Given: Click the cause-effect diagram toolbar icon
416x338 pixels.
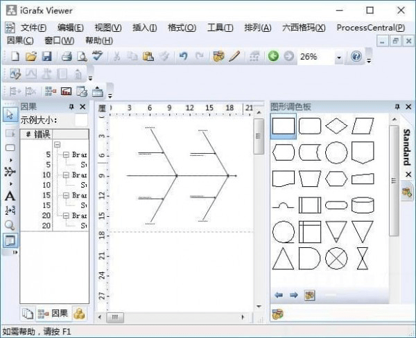Looking at the screenshot, I should [51, 91].
